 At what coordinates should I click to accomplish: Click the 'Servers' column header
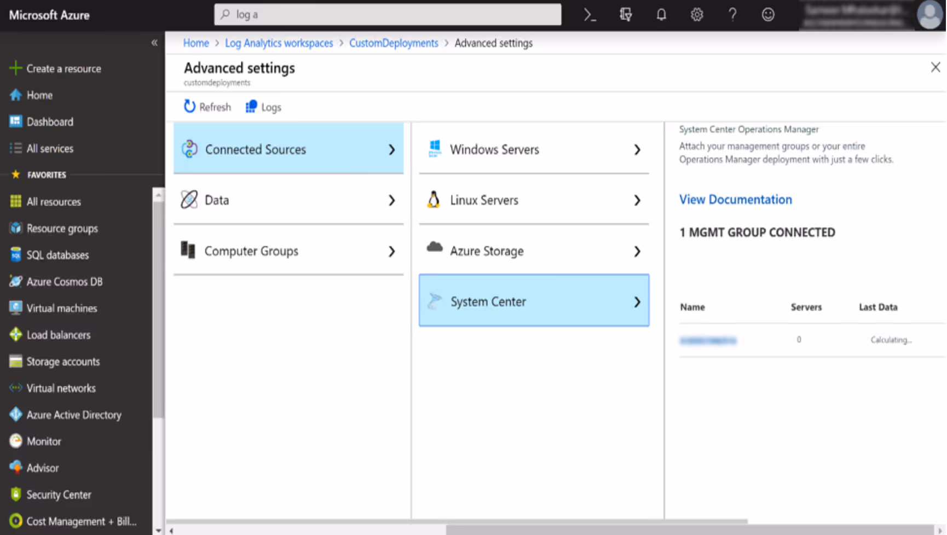coord(806,307)
